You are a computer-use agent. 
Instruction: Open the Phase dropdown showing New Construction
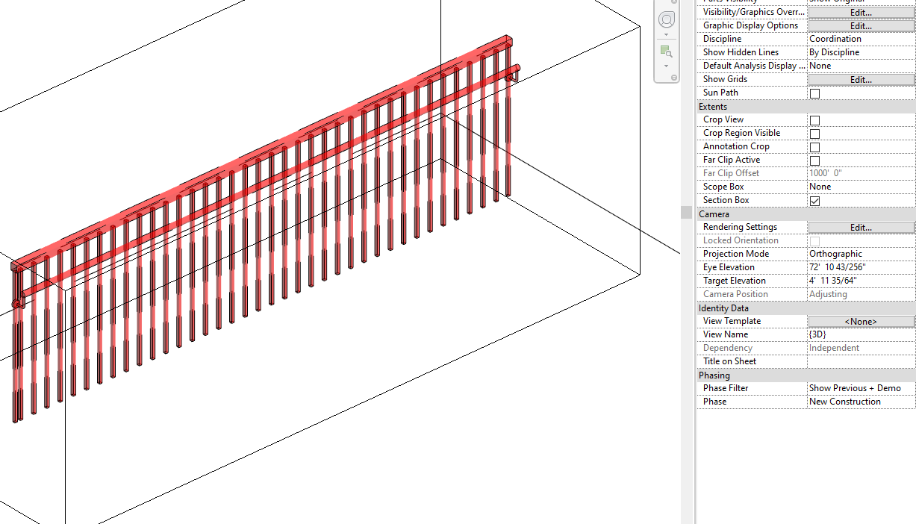pos(860,401)
